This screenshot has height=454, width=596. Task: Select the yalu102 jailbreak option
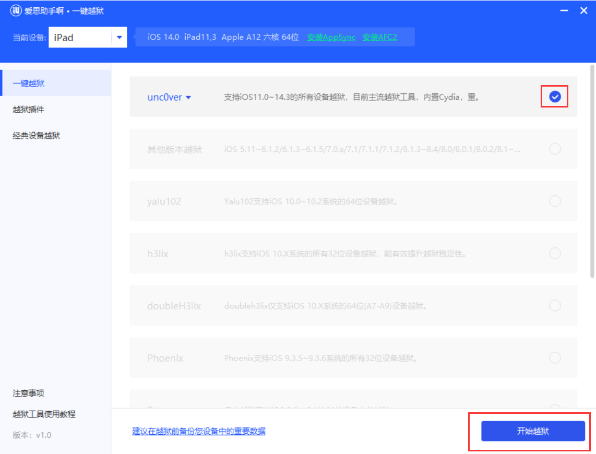[x=555, y=201]
